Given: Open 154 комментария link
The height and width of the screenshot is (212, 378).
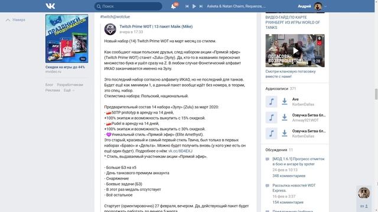Looking at the screenshot, I should coord(288,202).
